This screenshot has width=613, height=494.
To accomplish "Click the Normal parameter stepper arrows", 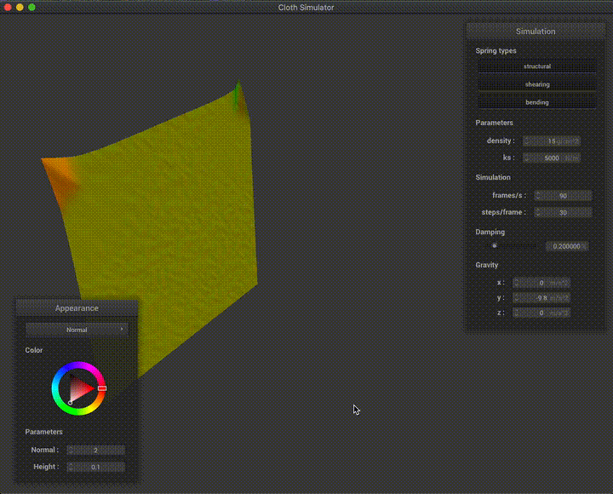I will 71,450.
